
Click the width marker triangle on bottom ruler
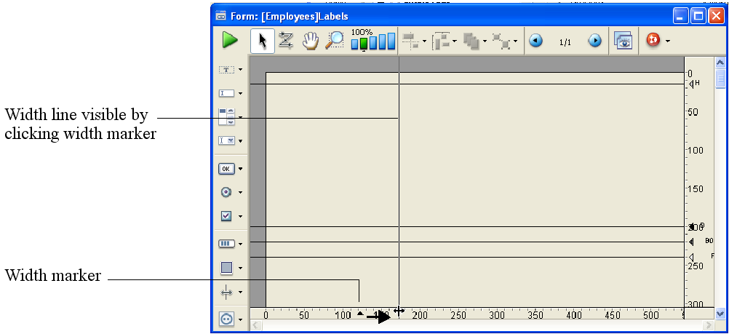[360, 314]
